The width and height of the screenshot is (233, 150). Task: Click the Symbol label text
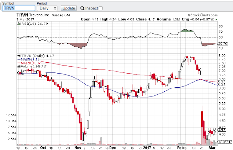click(8, 3)
